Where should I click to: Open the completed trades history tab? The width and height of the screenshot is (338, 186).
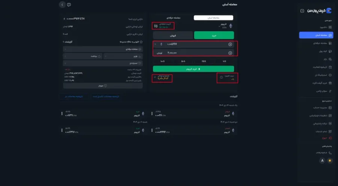pos(106,96)
